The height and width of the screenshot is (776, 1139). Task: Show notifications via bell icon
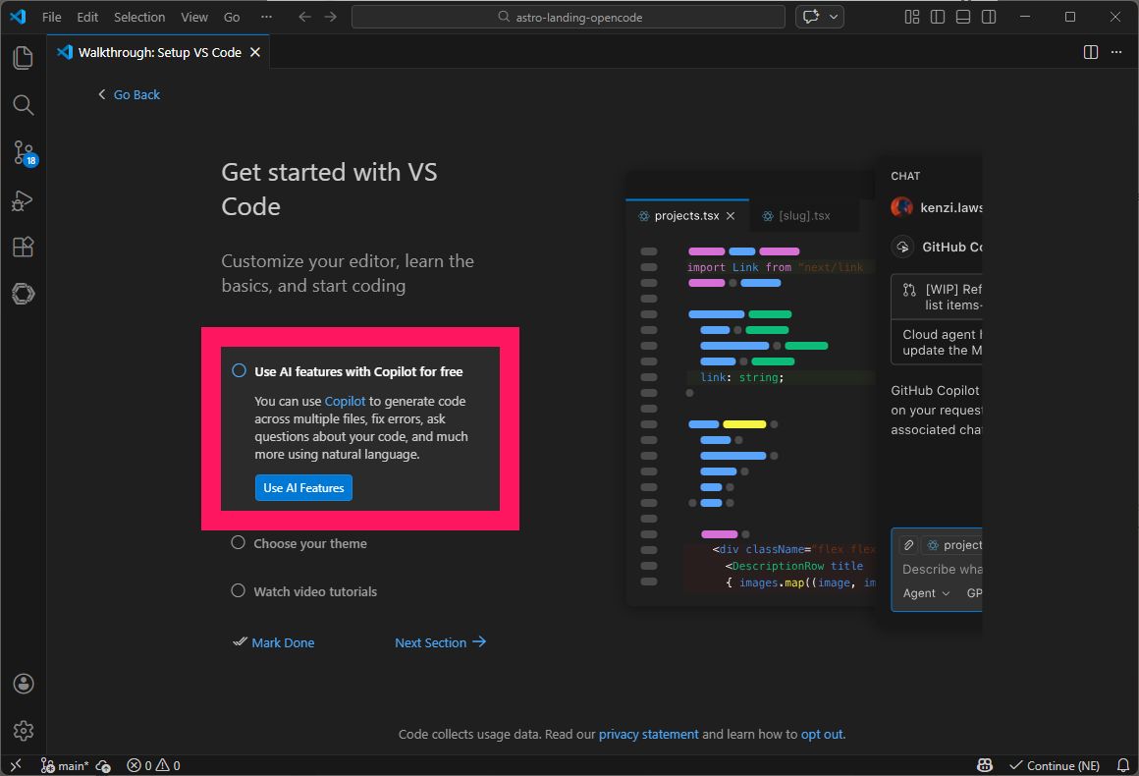coord(1123,766)
